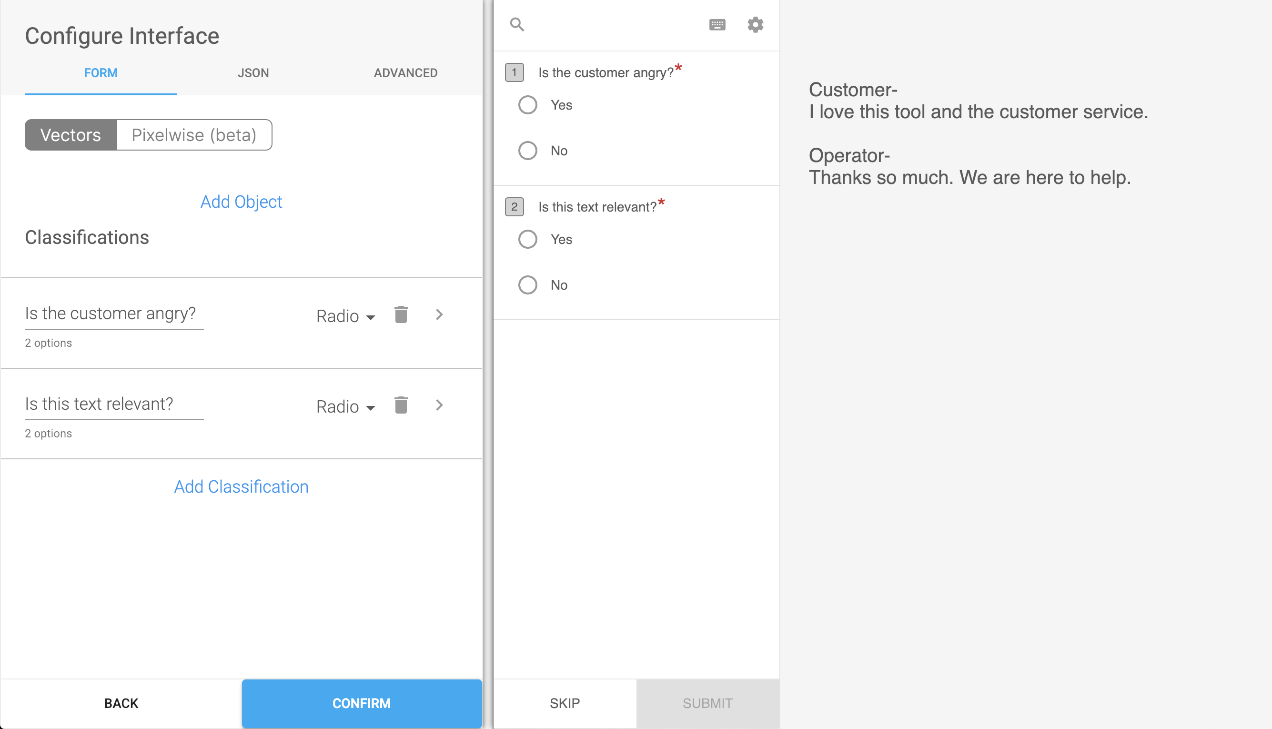This screenshot has width=1272, height=729.
Task: Expand 'Is the customer angry?' options chevron
Action: 439,314
